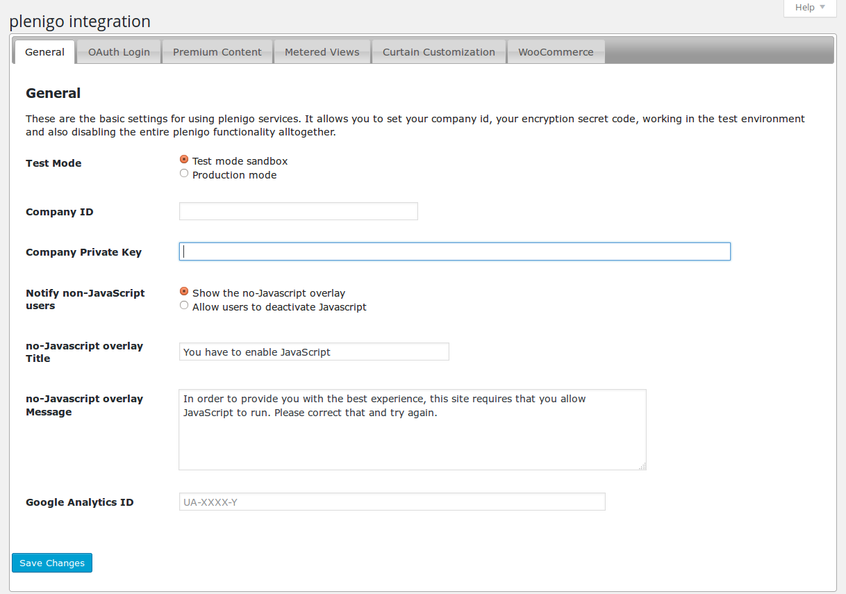This screenshot has height=594, width=846.
Task: Click the textarea resize handle corner
Action: [642, 466]
